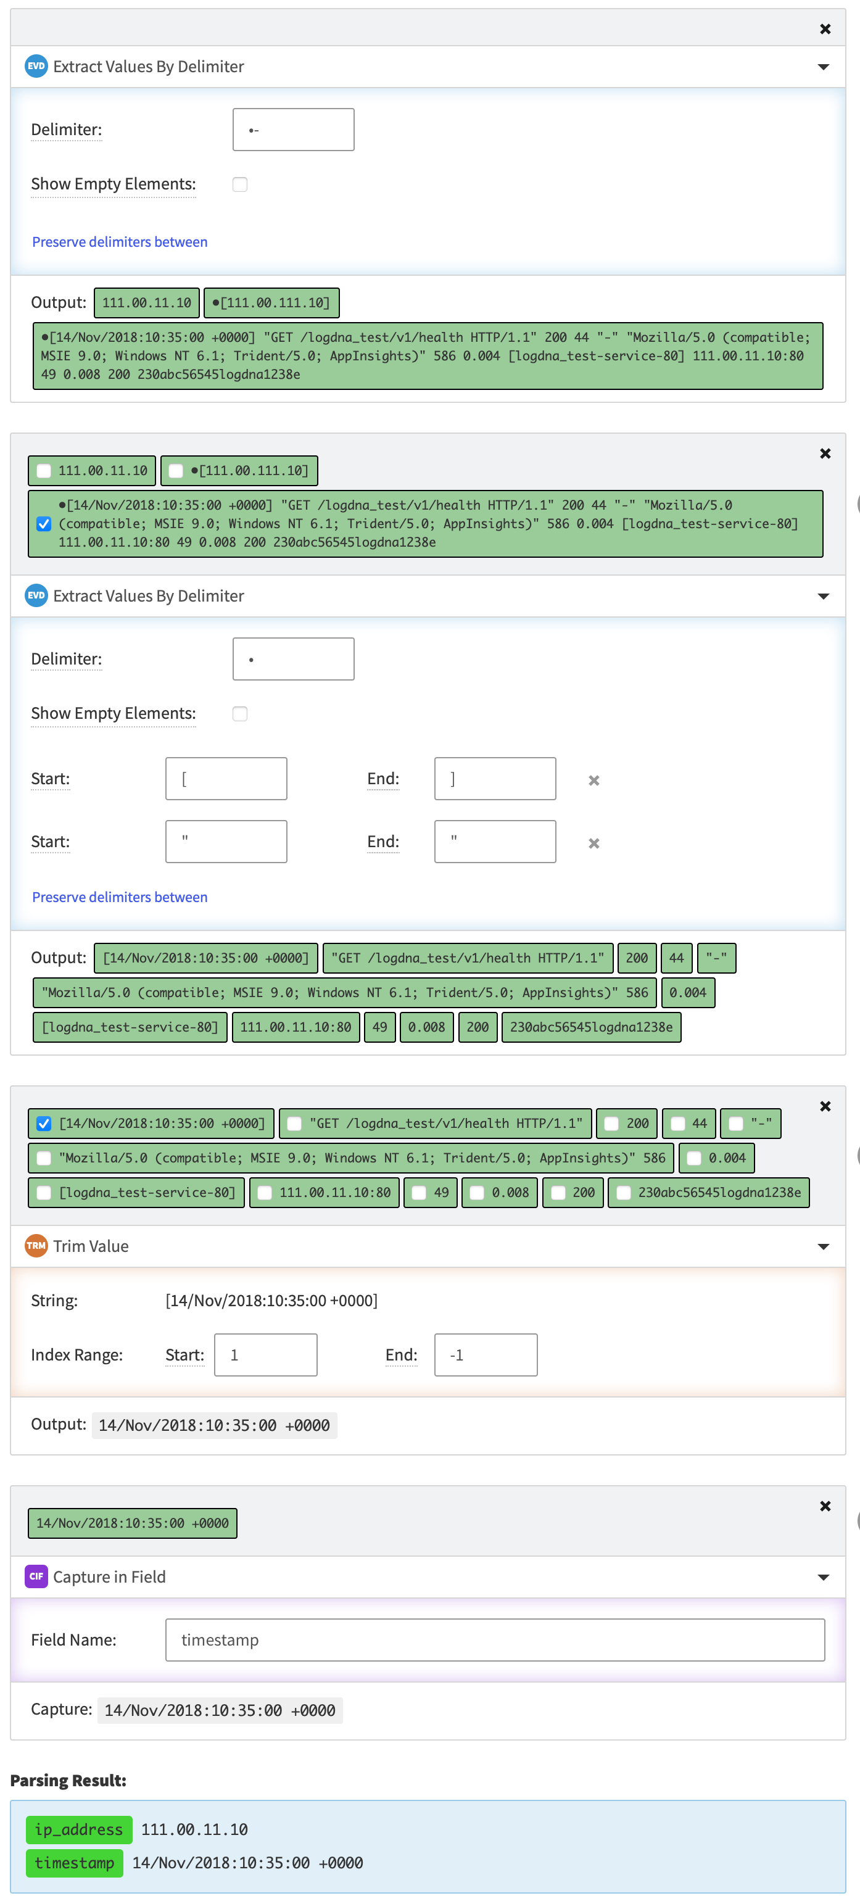The width and height of the screenshot is (860, 1901).
Task: Click the second Extract Values By Delimiter EVD icon
Action: (x=36, y=595)
